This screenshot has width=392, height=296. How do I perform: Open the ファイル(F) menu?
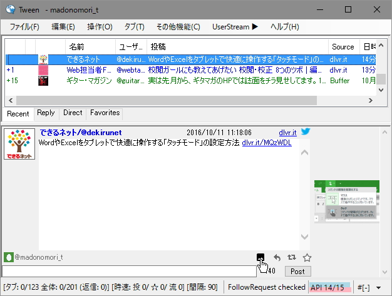24,27
